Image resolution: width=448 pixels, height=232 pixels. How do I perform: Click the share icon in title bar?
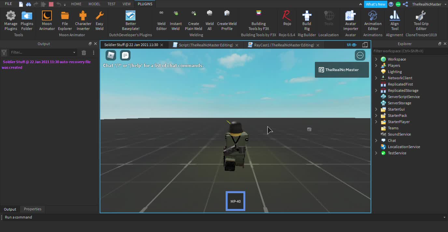pyautogui.click(x=405, y=4)
